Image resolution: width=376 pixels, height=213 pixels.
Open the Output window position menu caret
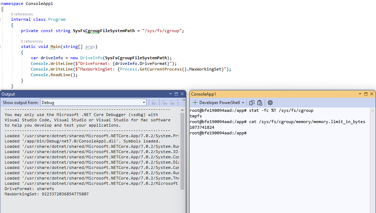pos(170,94)
